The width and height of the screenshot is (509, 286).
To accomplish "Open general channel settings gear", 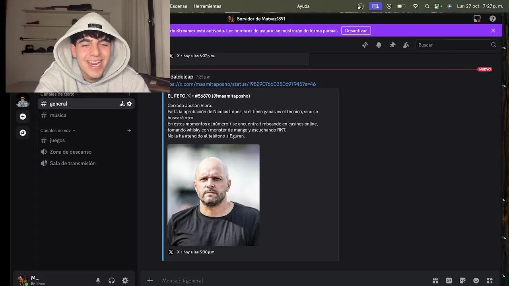I will (129, 104).
